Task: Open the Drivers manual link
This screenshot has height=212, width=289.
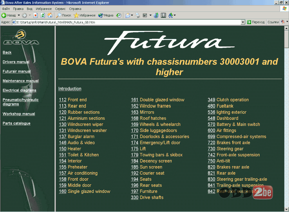Action: (x=16, y=62)
